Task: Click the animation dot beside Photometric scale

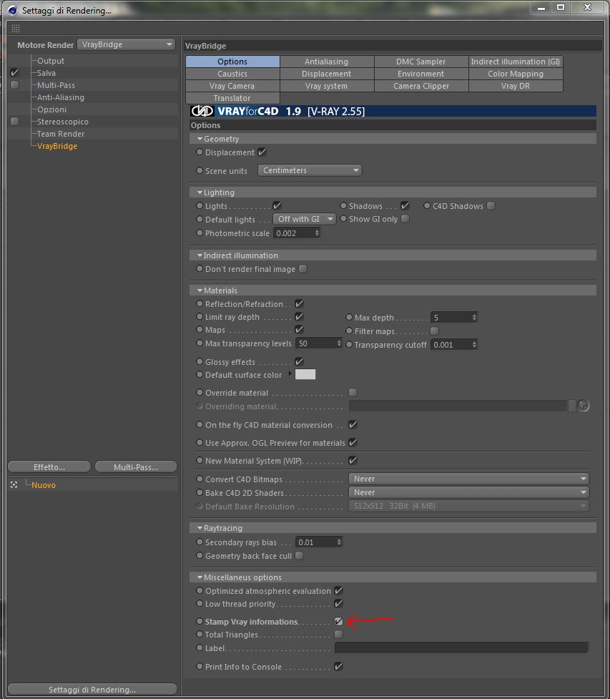Action: (200, 233)
